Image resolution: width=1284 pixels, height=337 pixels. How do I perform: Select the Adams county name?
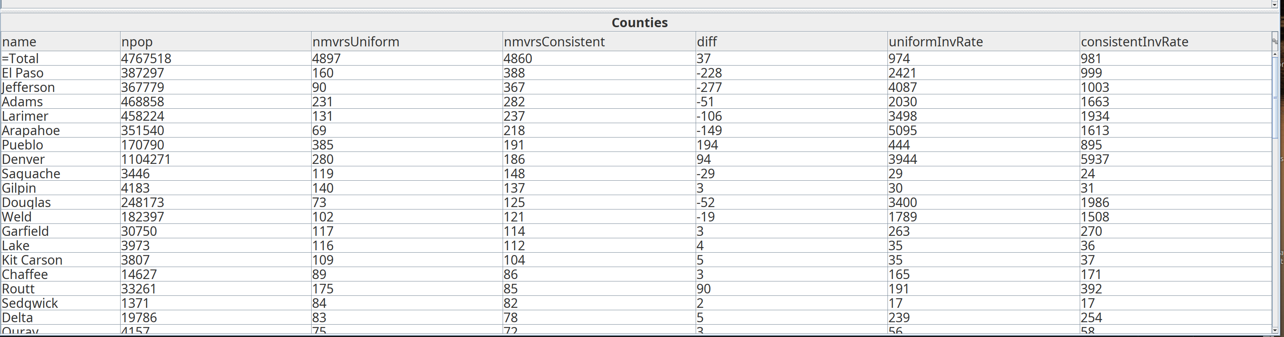[60, 102]
